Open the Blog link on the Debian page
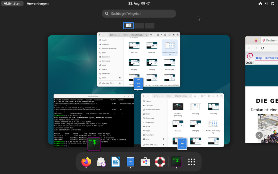The image size is (278, 174). pyautogui.click(x=259, y=58)
